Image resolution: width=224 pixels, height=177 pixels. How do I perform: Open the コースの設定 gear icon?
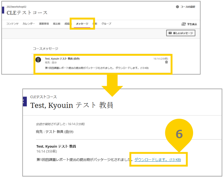coord(177,7)
